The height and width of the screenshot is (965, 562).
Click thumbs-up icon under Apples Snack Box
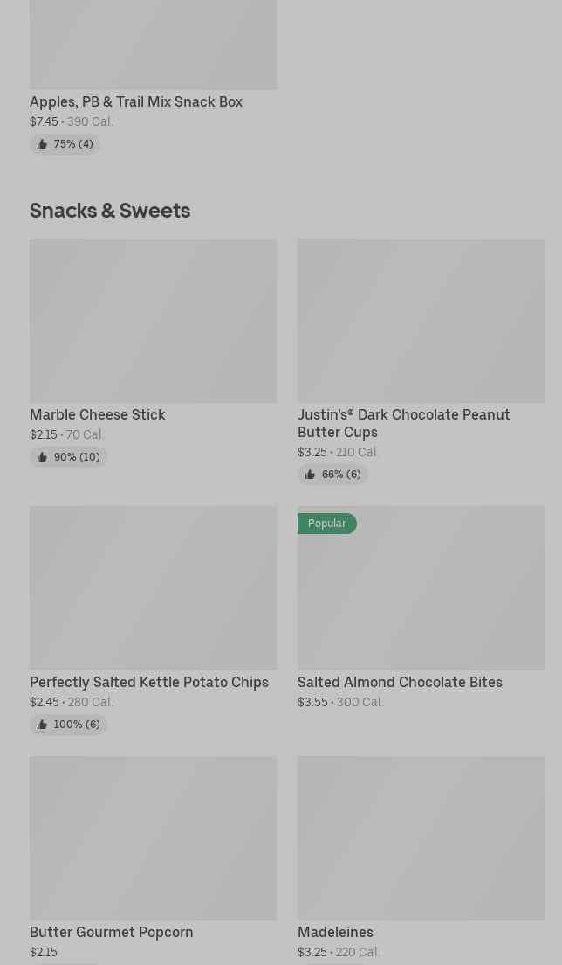point(42,144)
